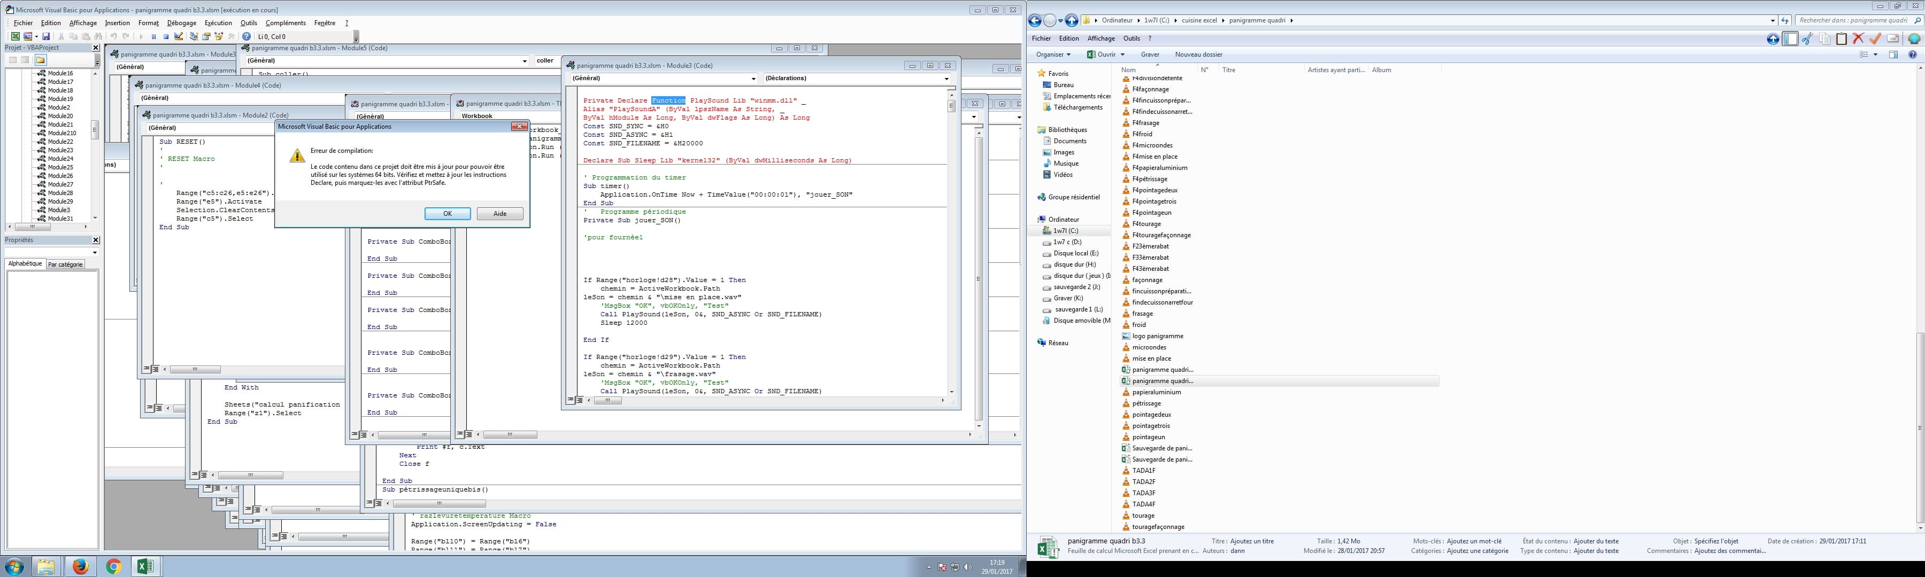Click the Save icon in VBA toolbar
The width and height of the screenshot is (1925, 577).
(x=45, y=36)
